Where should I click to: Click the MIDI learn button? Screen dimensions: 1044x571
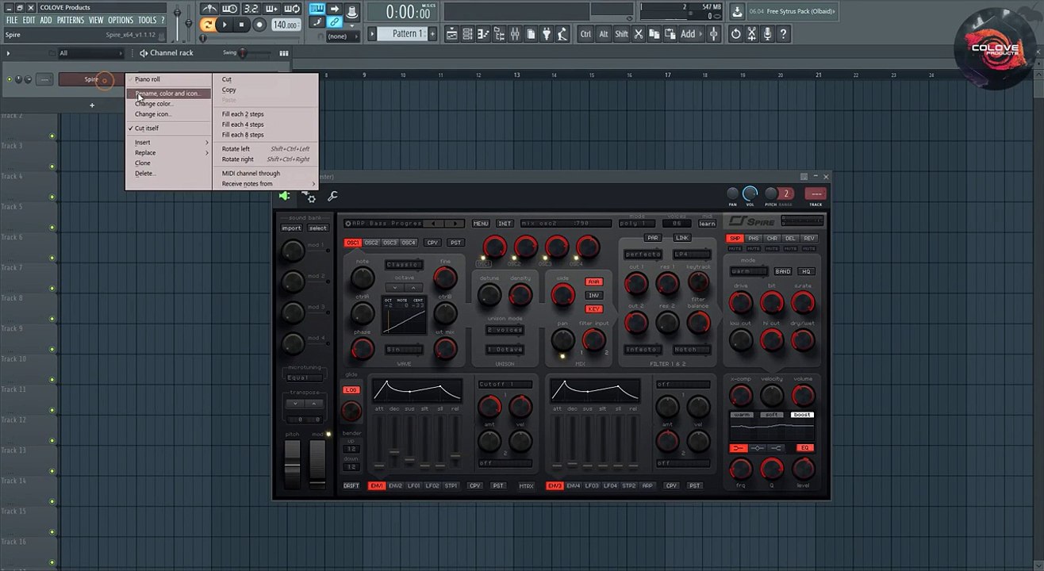click(707, 224)
